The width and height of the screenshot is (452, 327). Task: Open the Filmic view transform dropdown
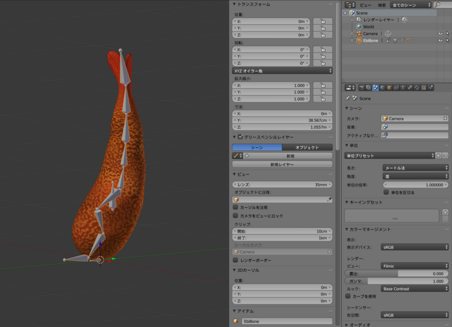click(414, 266)
